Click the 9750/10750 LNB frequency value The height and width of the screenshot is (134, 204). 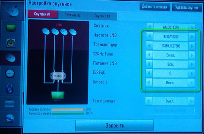(171, 37)
